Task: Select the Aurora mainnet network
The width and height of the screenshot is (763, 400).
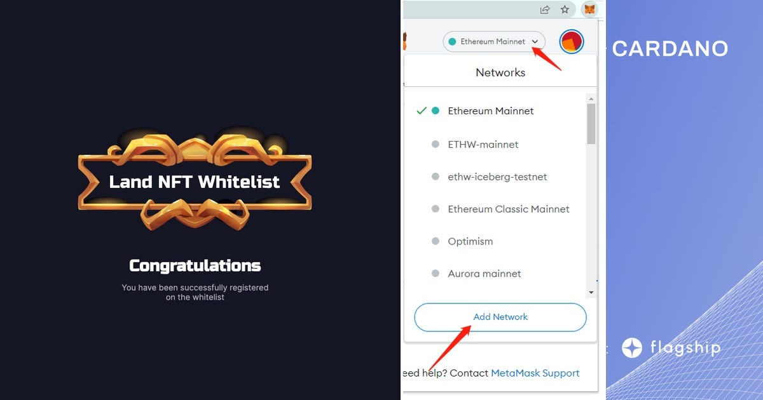Action: coord(495,274)
